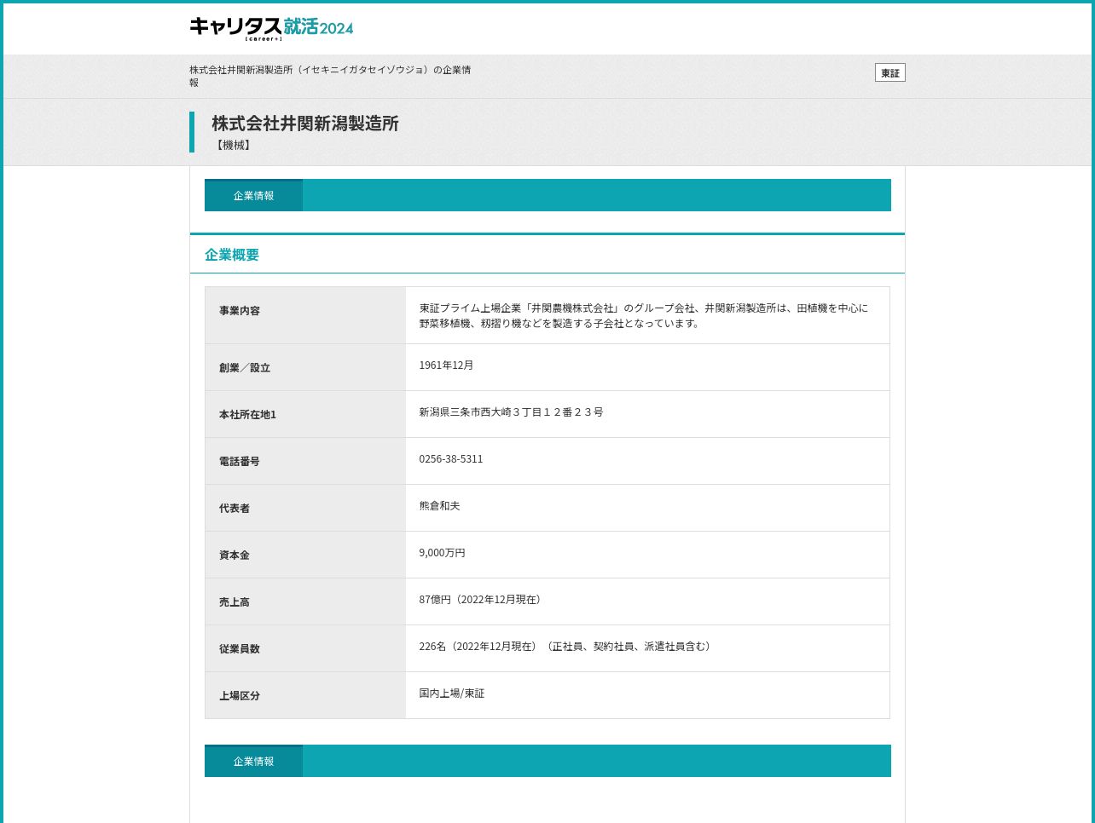Click the 資本金 row label
This screenshot has height=823, width=1095.
point(235,555)
